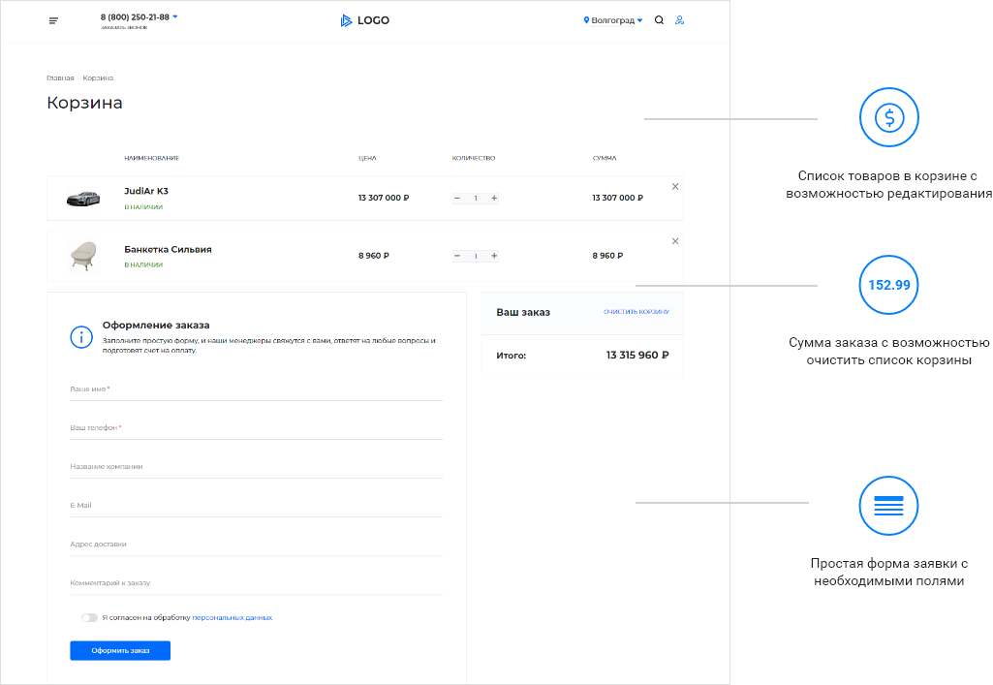Screen dimensions: 993x685
Task: Increase quantity of JudlAr K3
Action: click(494, 198)
